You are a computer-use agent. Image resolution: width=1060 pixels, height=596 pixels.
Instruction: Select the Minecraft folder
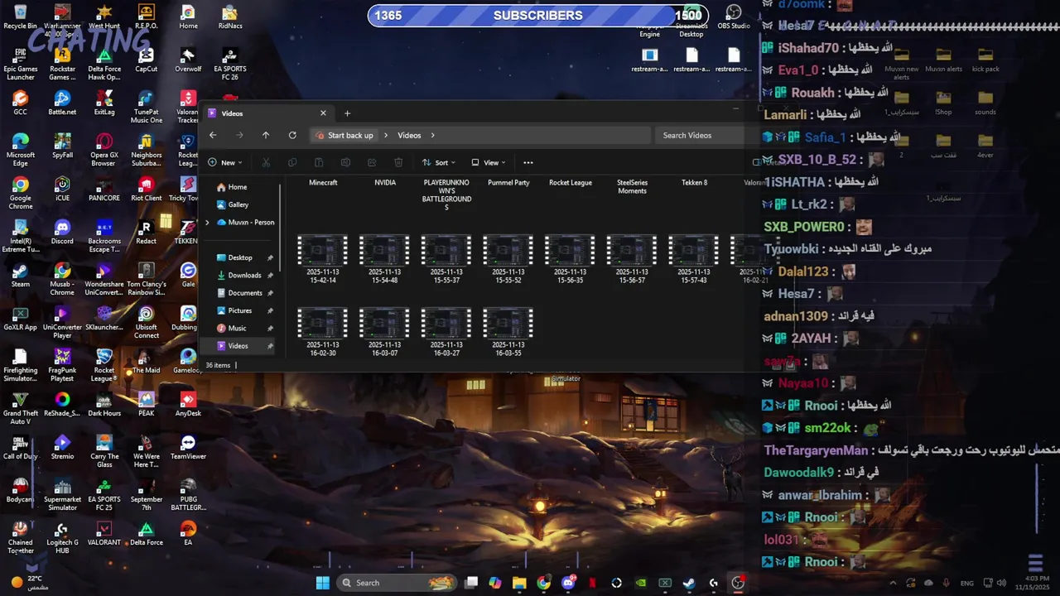coord(323,183)
